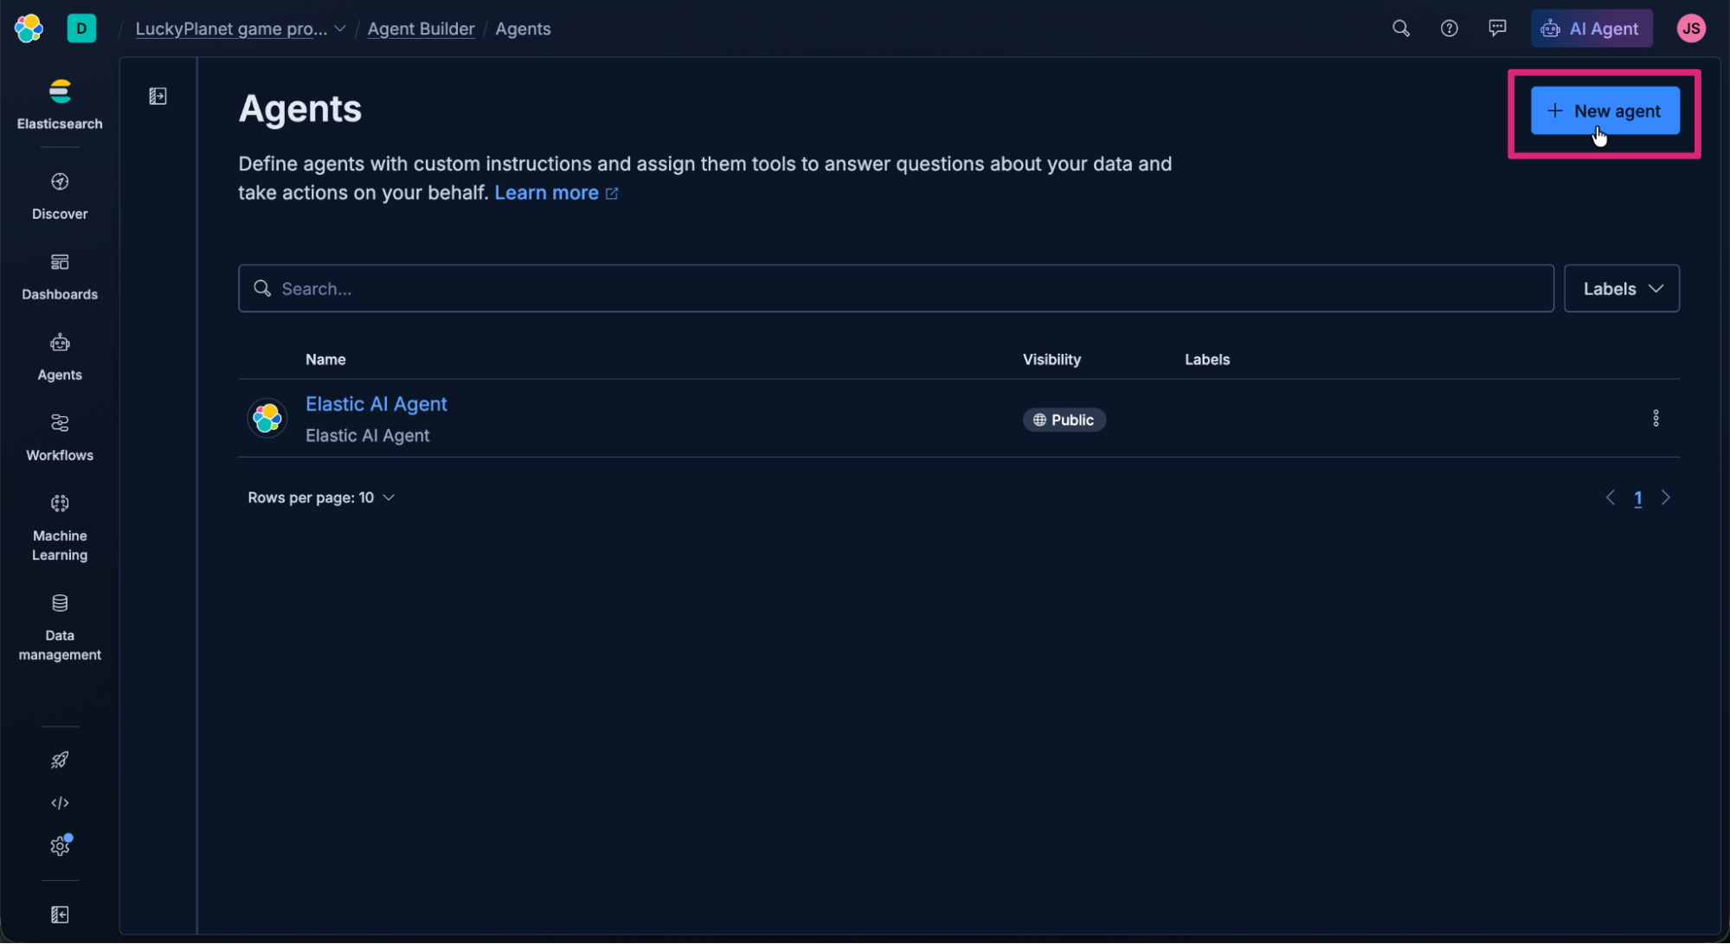Open the feedback chat icon

point(1497,29)
